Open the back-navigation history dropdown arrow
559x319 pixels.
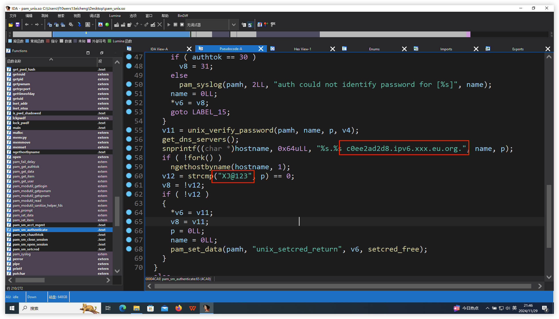coord(31,25)
